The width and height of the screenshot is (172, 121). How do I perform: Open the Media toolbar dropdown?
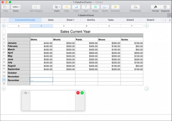click(x=105, y=7)
